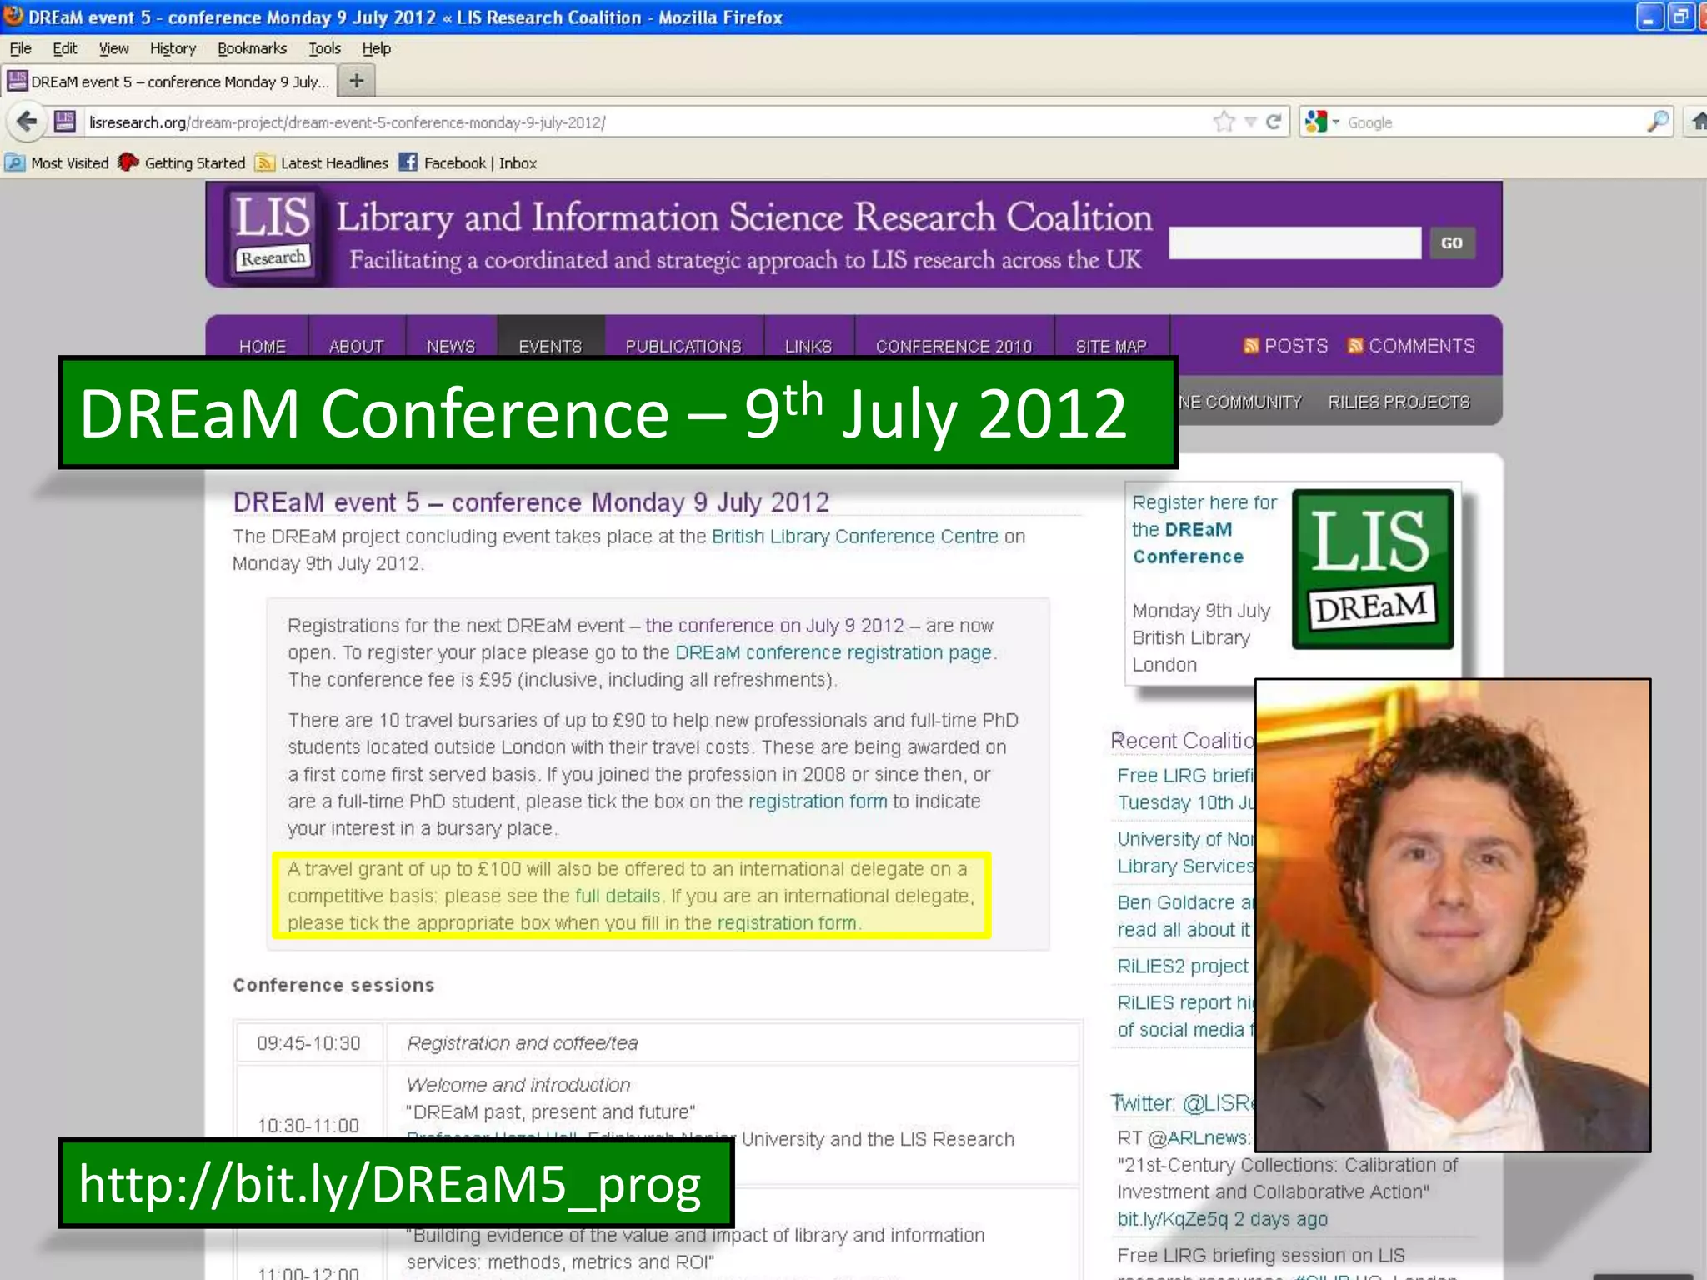Click the site search text box
Screen dimensions: 1707x1280
click(x=1294, y=242)
